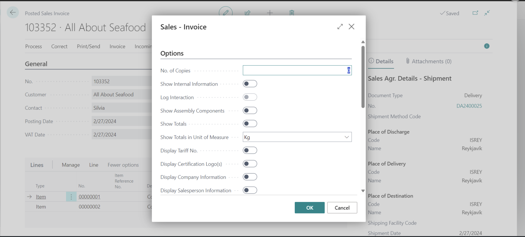Open page in new window icon
Screen dimensions: 525x237
[475, 13]
